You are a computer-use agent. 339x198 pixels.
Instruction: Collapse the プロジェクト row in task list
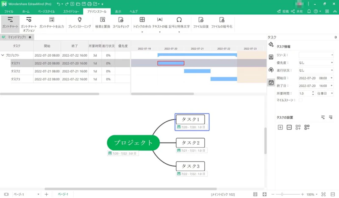pyautogui.click(x=3, y=55)
